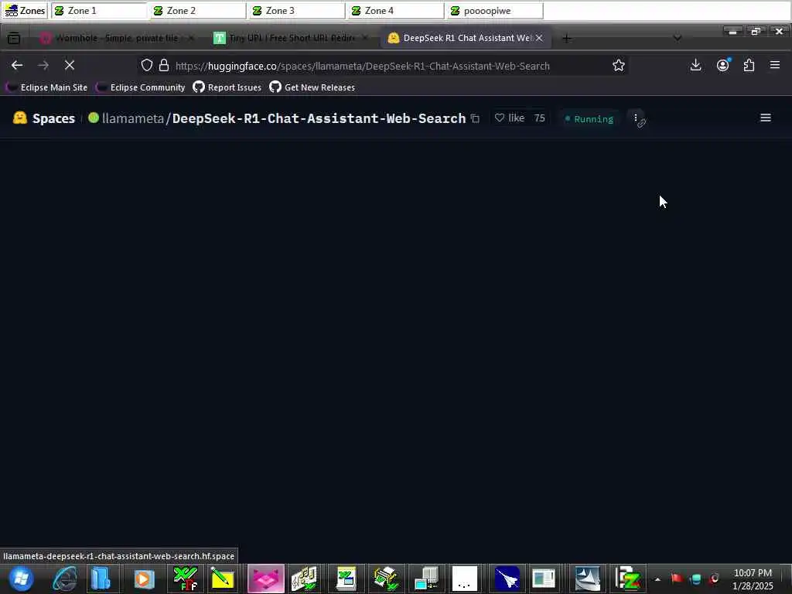
Task: Open the Z file manager taskbar icon
Action: pyautogui.click(x=627, y=579)
